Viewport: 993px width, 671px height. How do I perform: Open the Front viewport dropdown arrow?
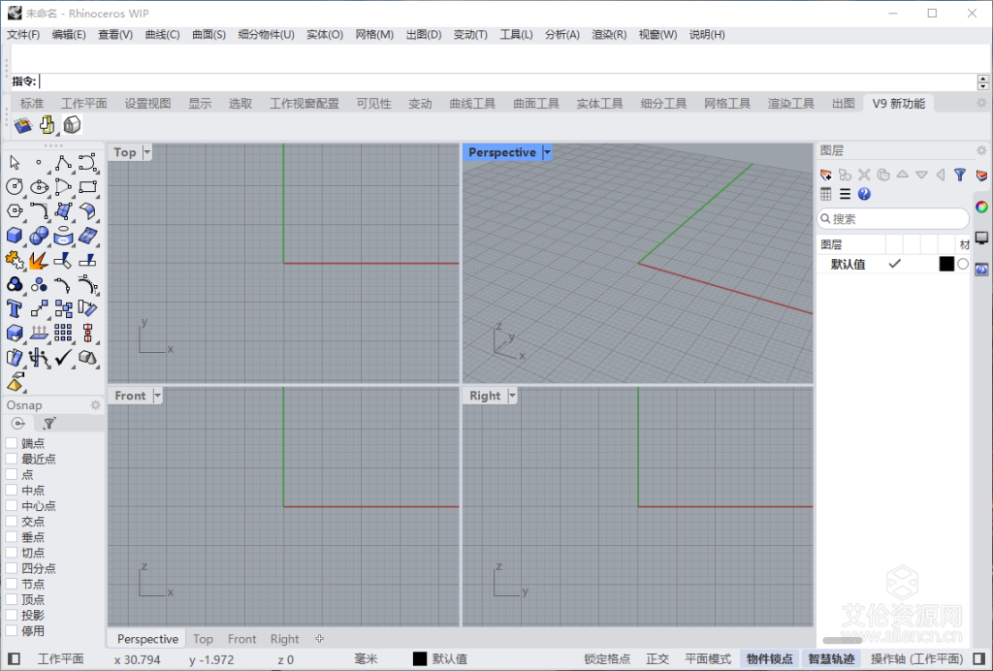pos(158,396)
